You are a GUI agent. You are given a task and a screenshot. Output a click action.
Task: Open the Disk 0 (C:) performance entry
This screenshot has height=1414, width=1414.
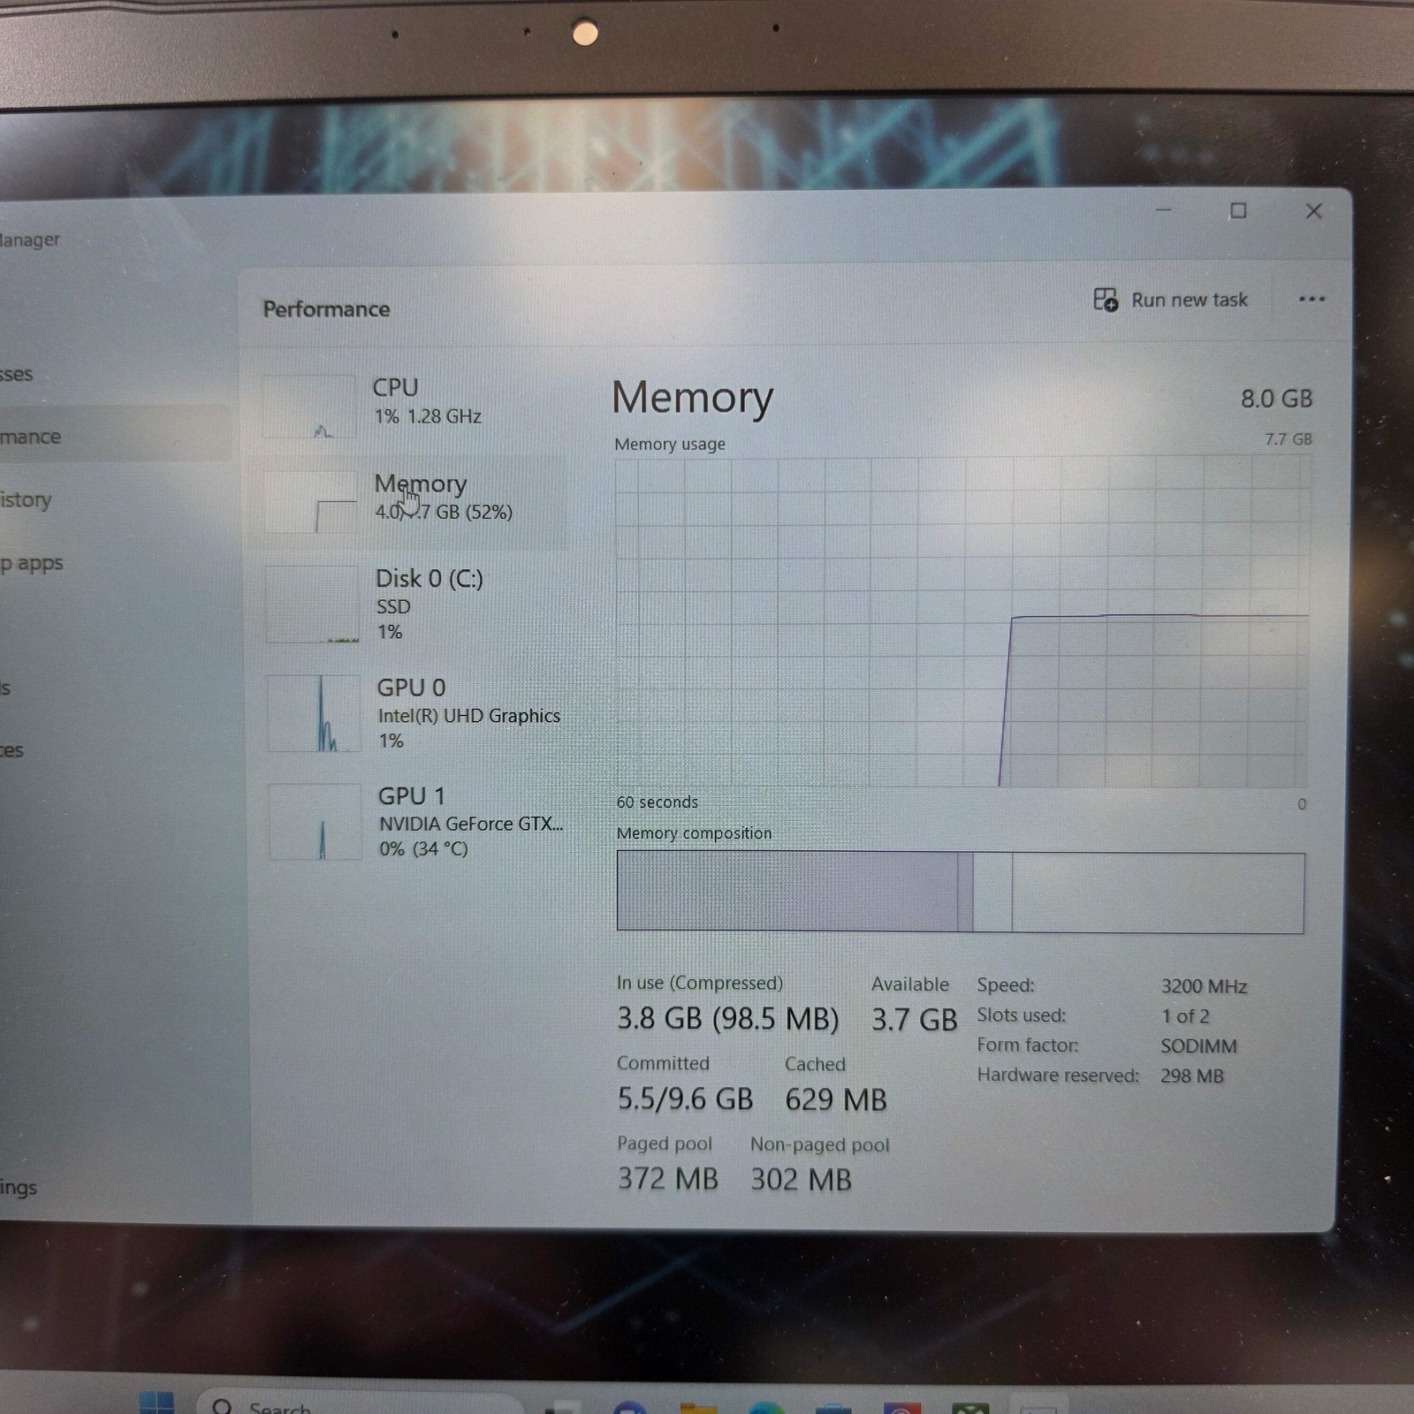click(x=414, y=605)
